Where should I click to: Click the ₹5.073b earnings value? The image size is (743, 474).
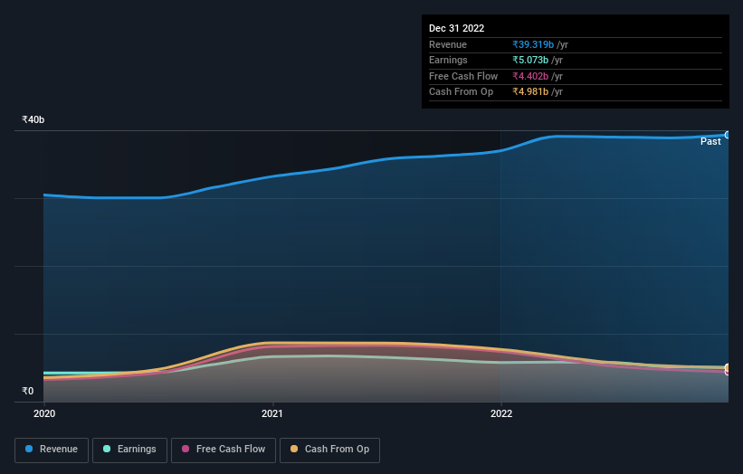(530, 60)
